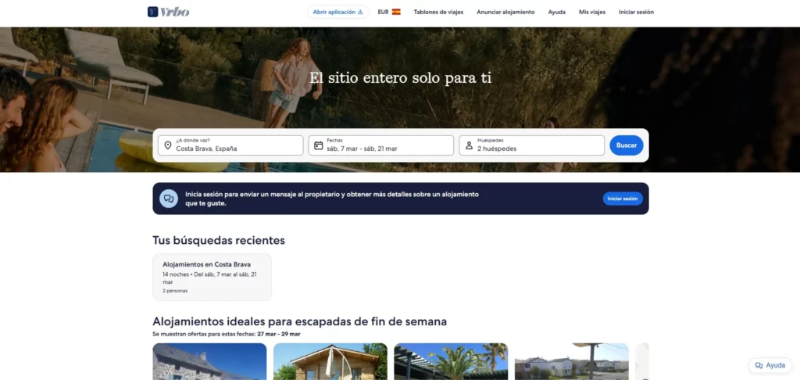Open Tablones de viajes menu item

click(438, 12)
